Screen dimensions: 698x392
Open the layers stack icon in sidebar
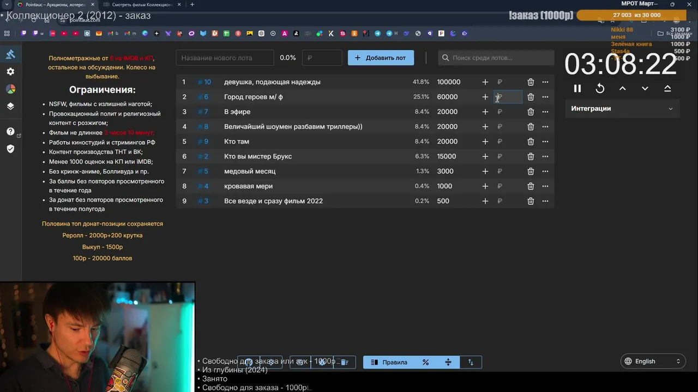pos(10,106)
